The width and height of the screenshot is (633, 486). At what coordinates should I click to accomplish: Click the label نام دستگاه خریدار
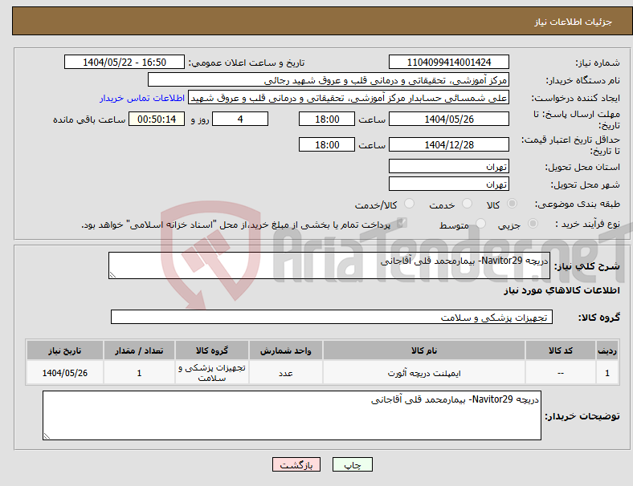pyautogui.click(x=583, y=80)
